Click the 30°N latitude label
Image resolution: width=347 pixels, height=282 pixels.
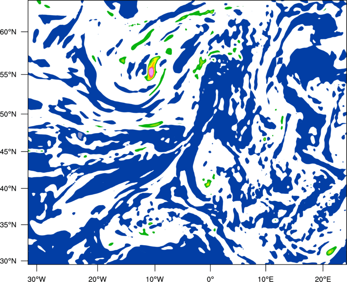[x=8, y=261]
